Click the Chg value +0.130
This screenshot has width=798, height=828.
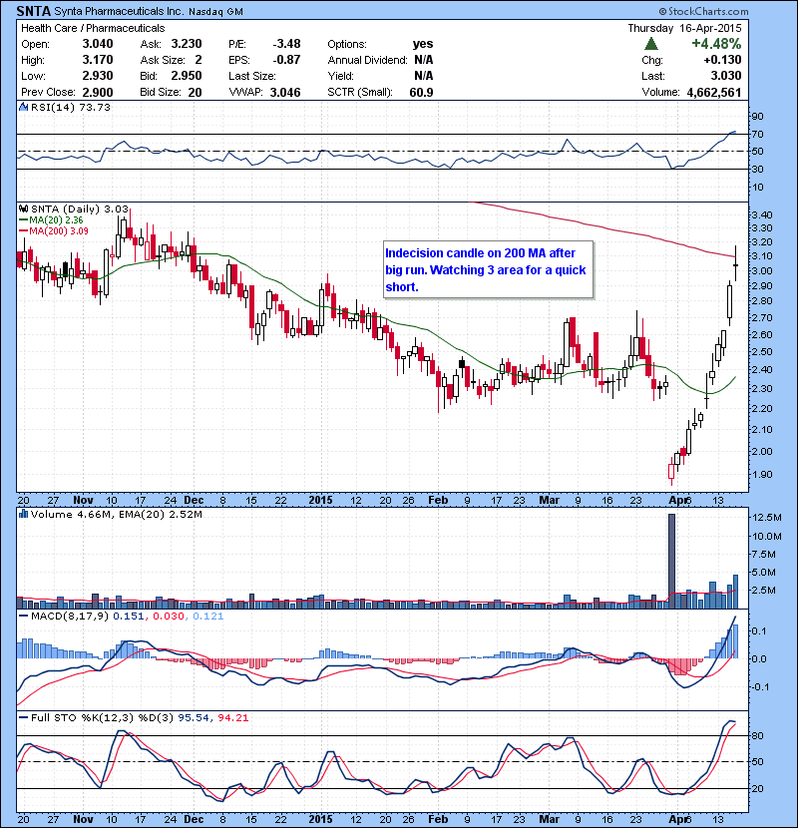[x=722, y=60]
